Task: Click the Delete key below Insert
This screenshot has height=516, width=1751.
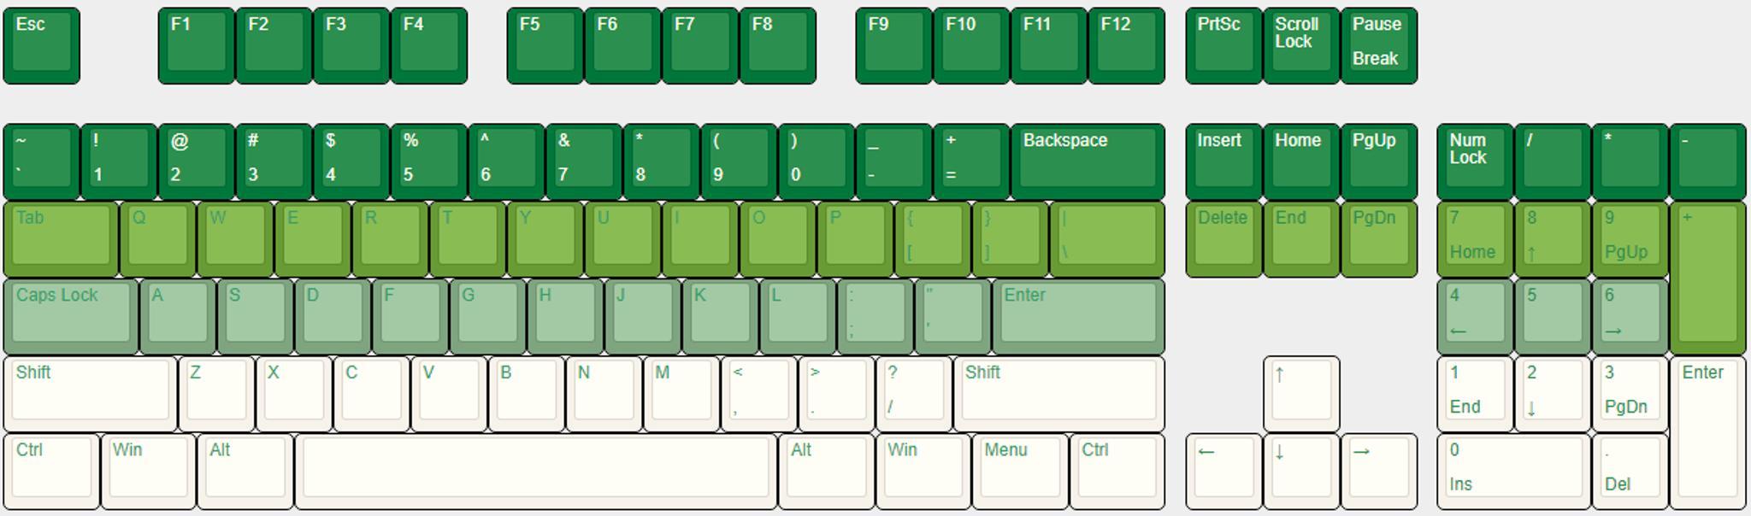Action: [x=1223, y=238]
